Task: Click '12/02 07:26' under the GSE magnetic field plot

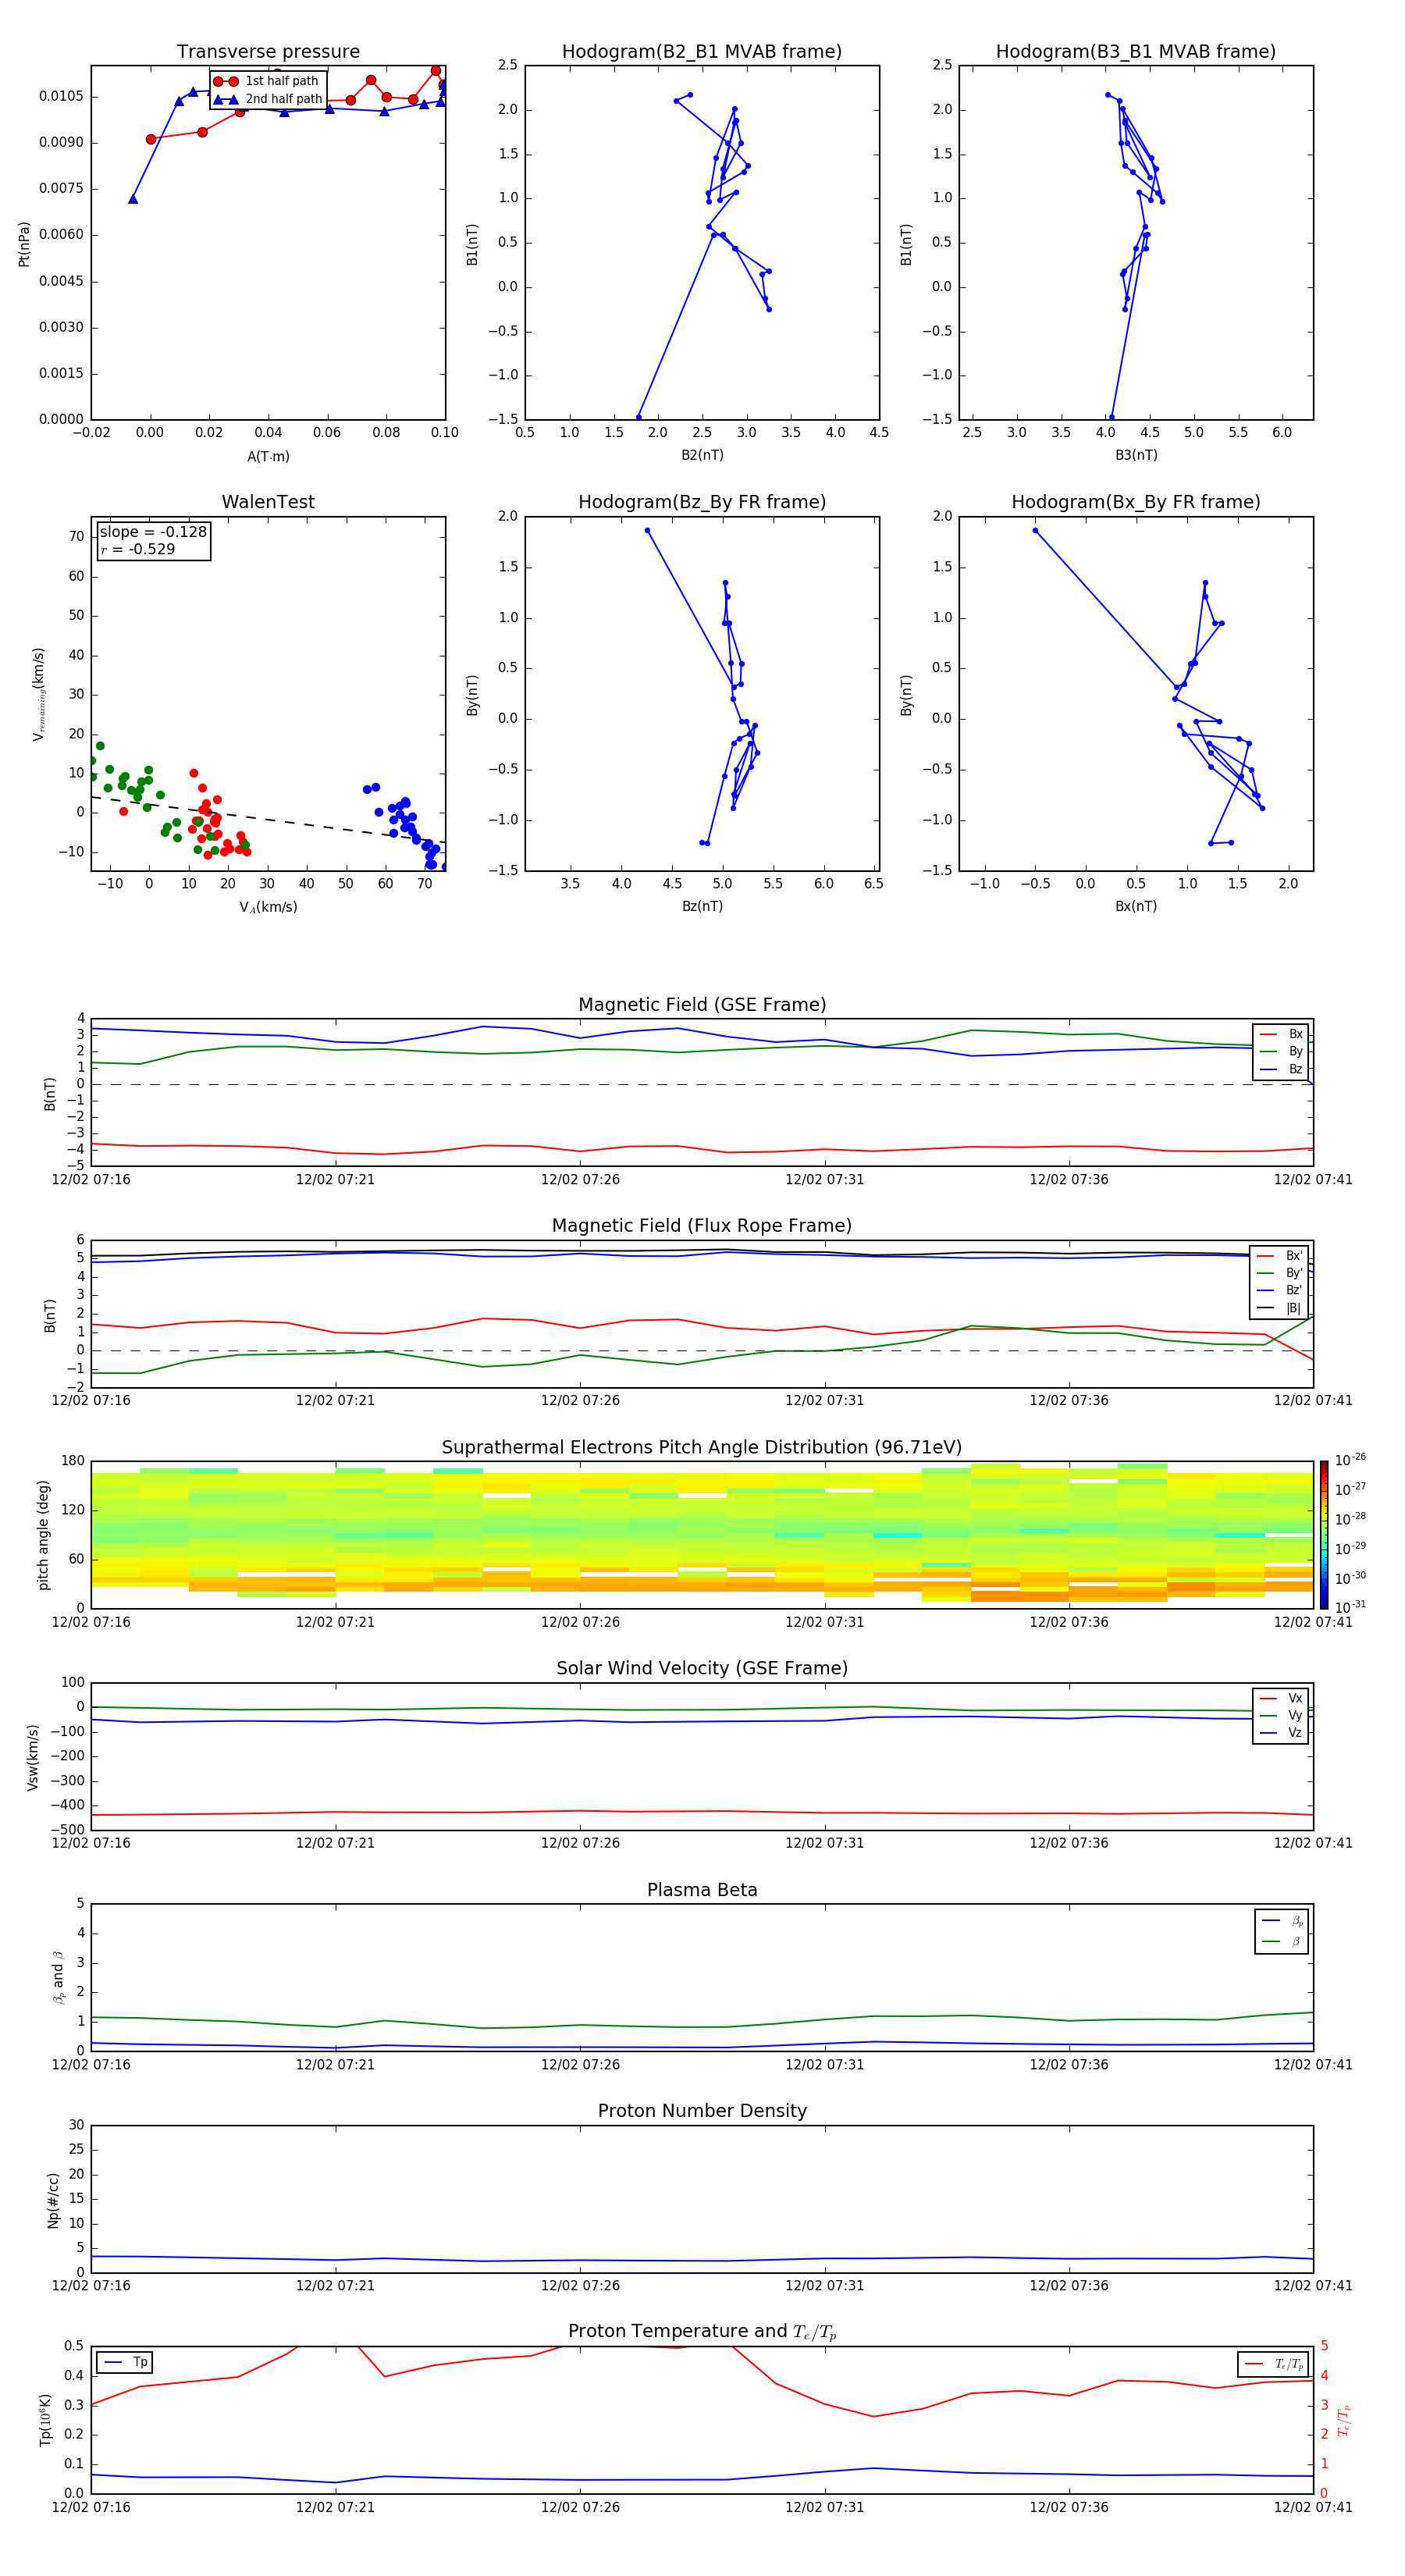Action: coord(580,1180)
